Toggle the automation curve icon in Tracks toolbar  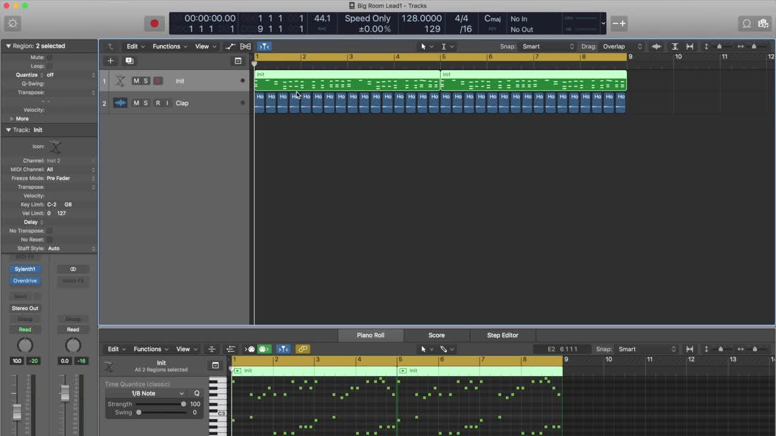pyautogui.click(x=230, y=47)
